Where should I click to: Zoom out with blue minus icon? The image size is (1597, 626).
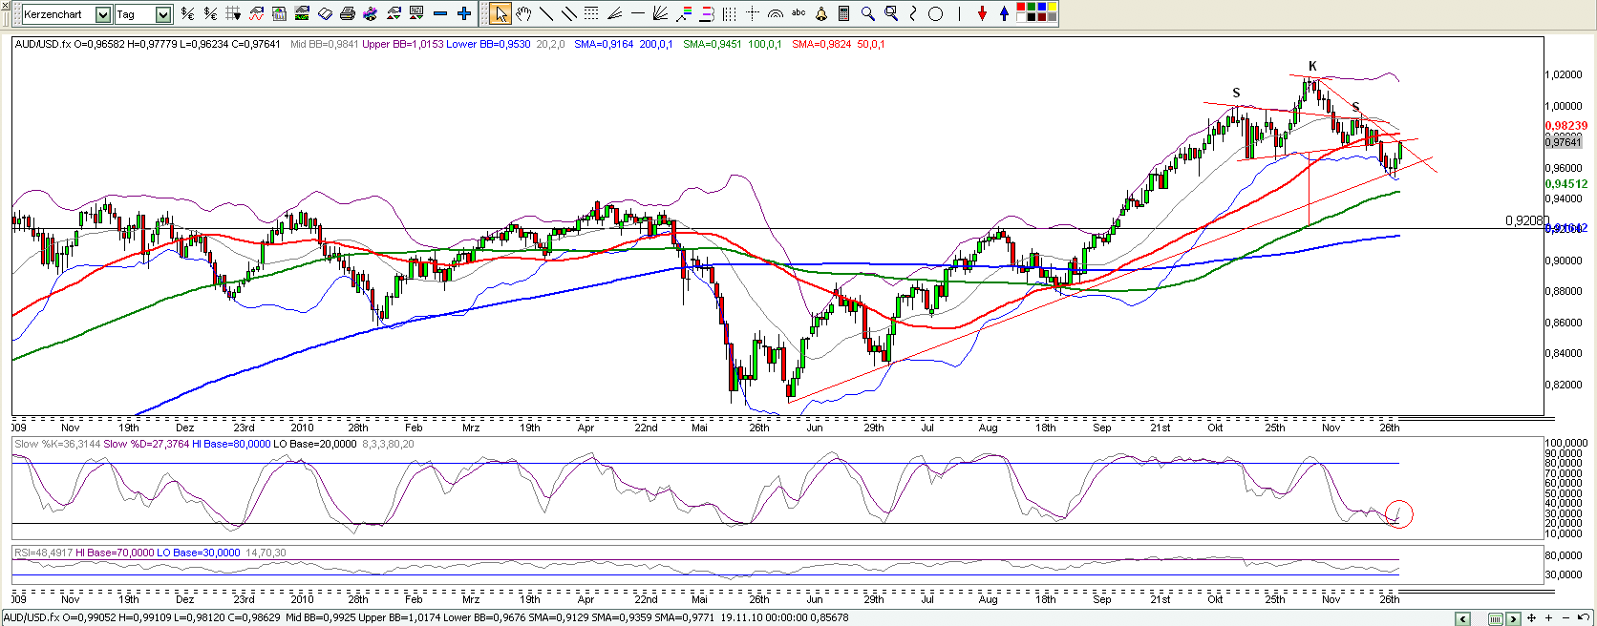(440, 13)
